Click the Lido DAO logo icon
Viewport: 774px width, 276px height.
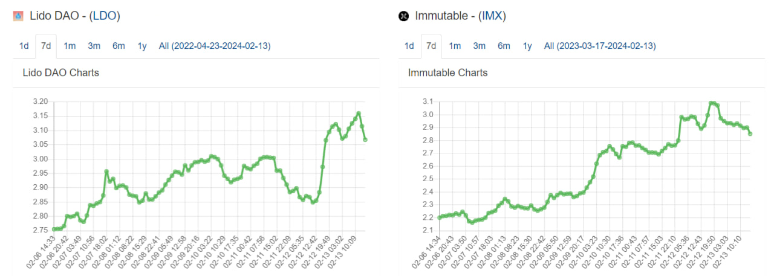click(x=18, y=16)
